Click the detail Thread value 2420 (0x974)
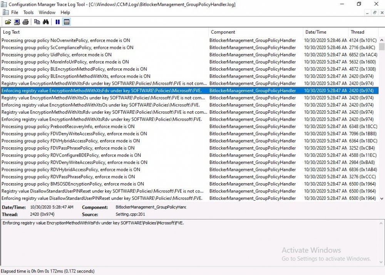Image resolution: width=385 pixels, height=275 pixels. [42, 214]
